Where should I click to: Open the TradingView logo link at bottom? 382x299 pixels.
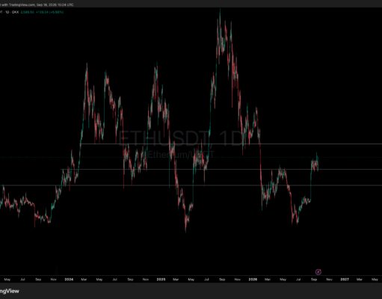10,291
